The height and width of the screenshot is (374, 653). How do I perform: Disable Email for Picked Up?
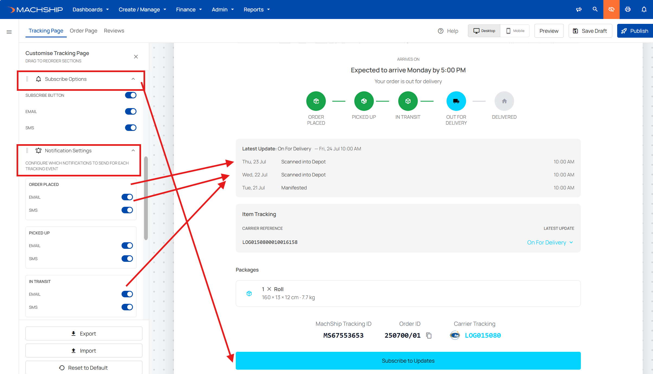[127, 246]
